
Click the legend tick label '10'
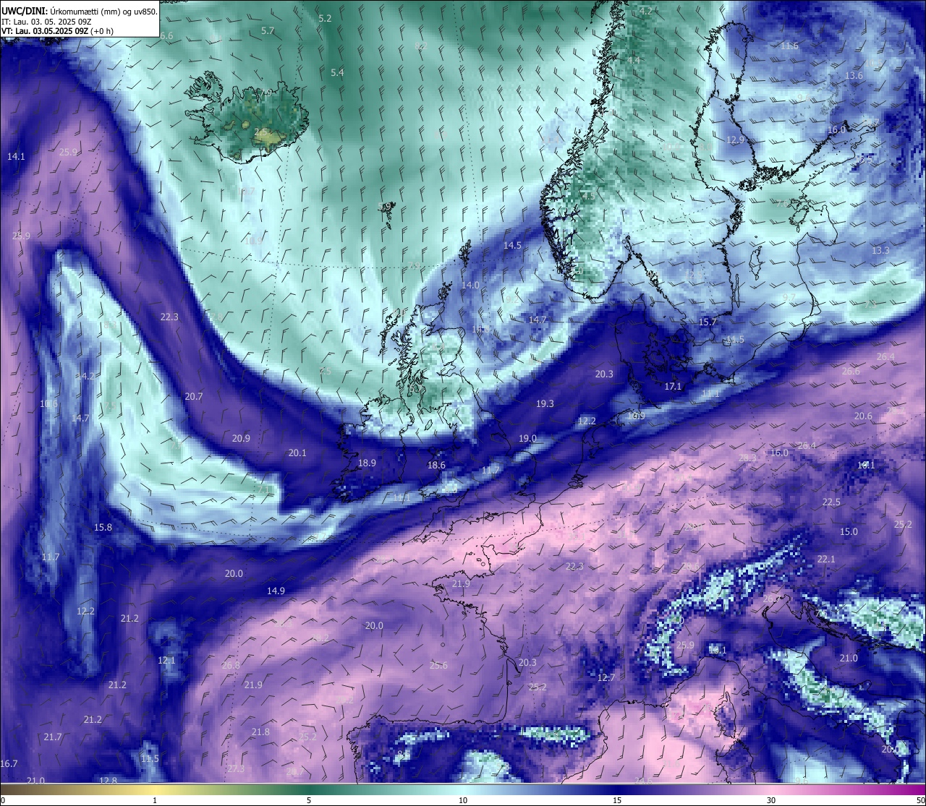(x=463, y=800)
